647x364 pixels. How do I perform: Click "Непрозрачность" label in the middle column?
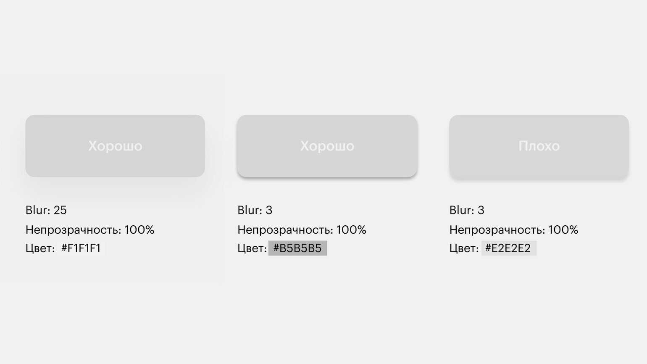click(285, 230)
